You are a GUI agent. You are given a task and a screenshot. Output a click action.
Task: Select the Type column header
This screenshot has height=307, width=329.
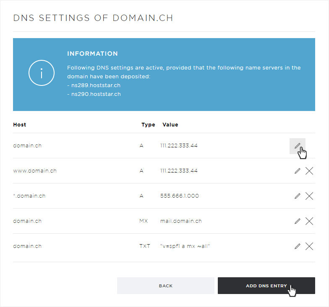click(148, 125)
